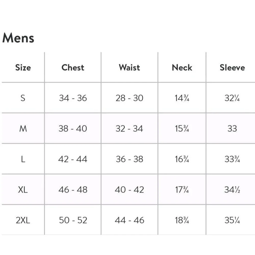This screenshot has width=255, height=255.
Task: Click sleeve value 34½
Action: click(x=232, y=190)
